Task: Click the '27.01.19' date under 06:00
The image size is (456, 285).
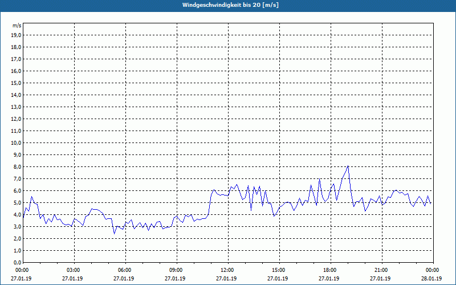Action: click(124, 278)
